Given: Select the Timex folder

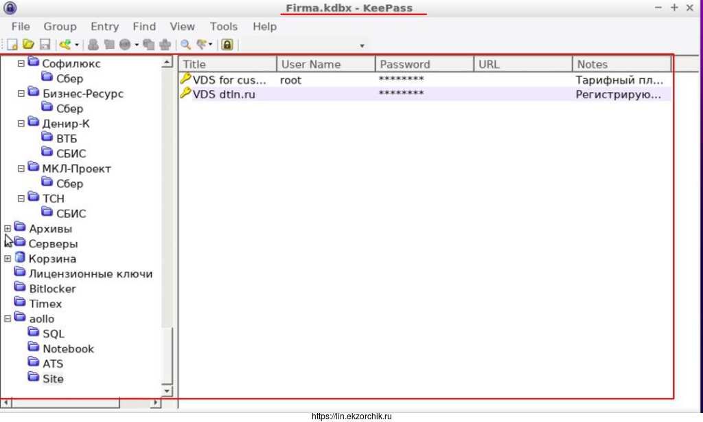Looking at the screenshot, I should click(45, 304).
